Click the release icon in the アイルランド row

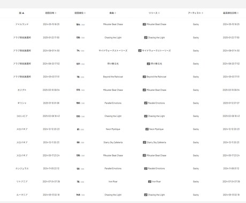(x=144, y=24)
